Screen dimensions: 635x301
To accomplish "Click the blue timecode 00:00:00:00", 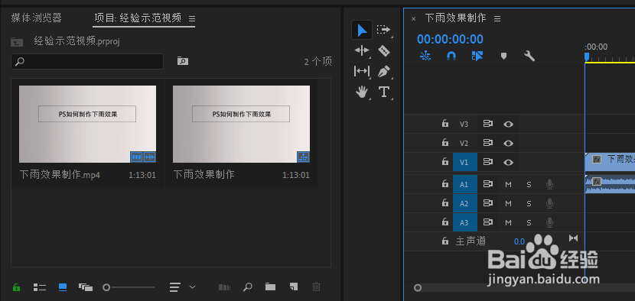I will coord(450,39).
